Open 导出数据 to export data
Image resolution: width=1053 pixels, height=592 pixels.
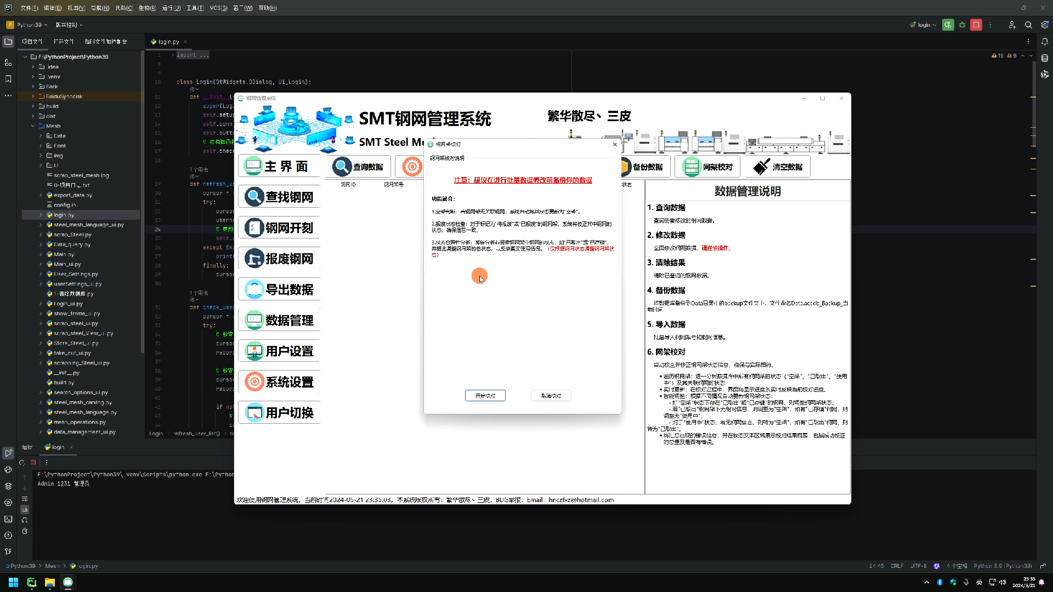click(x=279, y=289)
